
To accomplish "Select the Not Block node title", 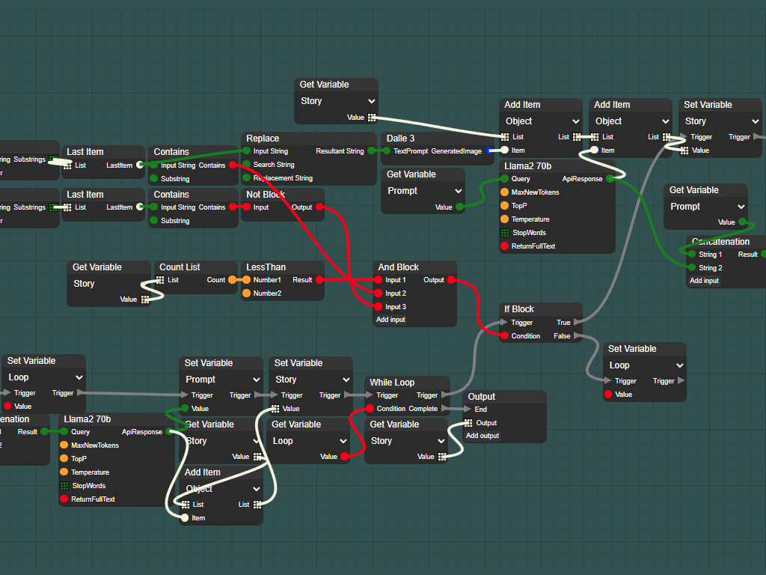I will tap(266, 195).
